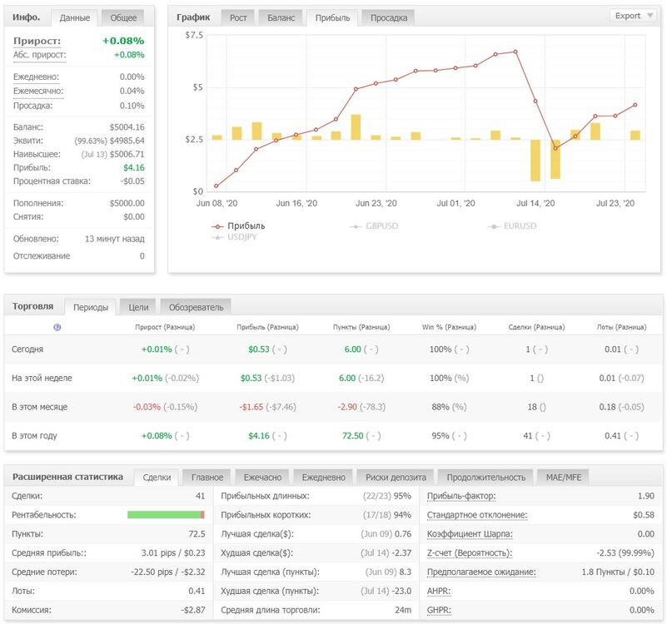Click the Лоты (Разница) column header
Viewport: 667px width, 624px height.
click(621, 327)
